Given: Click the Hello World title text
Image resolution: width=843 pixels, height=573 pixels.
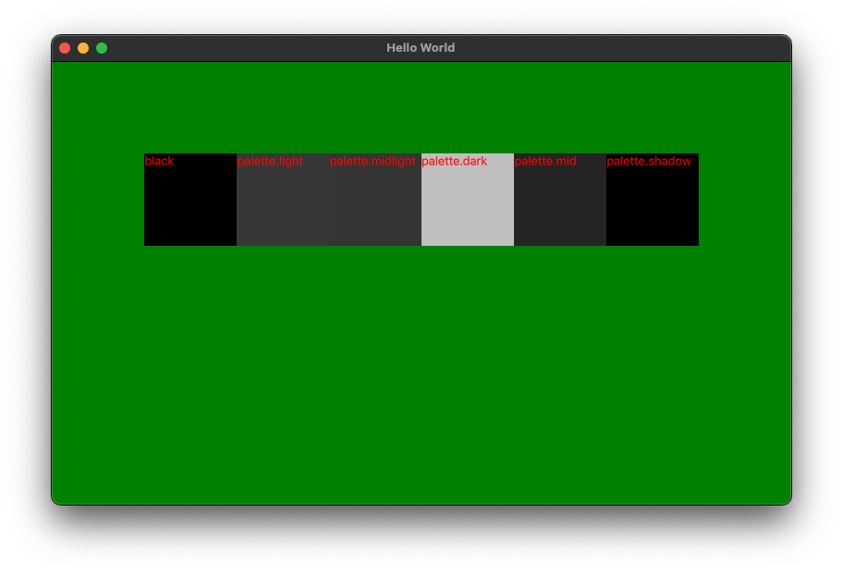Looking at the screenshot, I should 421,48.
